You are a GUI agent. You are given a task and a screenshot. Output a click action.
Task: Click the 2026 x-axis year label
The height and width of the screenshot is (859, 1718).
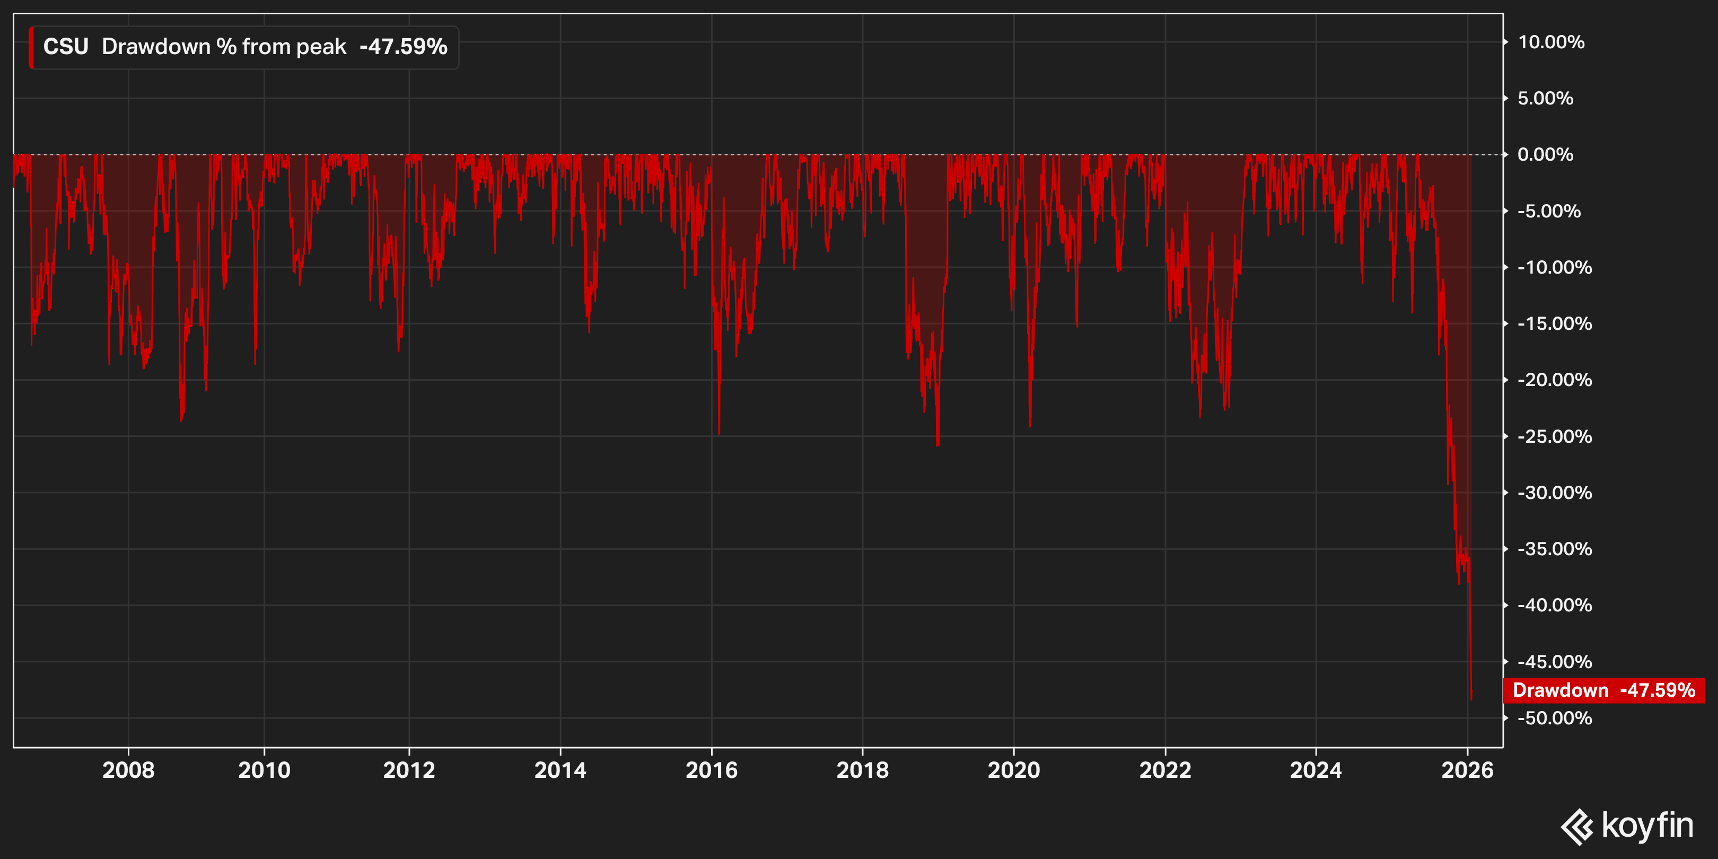click(1467, 770)
